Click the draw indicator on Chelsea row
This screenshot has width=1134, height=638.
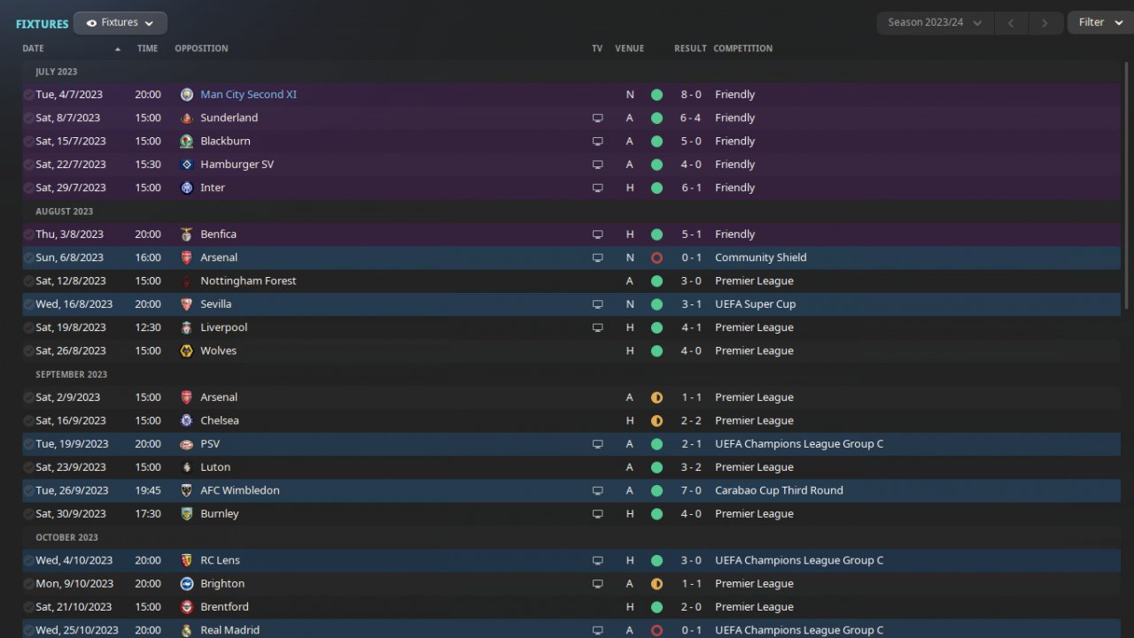click(x=656, y=421)
